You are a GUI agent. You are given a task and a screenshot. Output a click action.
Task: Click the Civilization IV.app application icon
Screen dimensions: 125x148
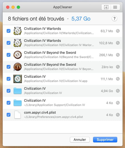pyautogui.click(x=17, y=79)
